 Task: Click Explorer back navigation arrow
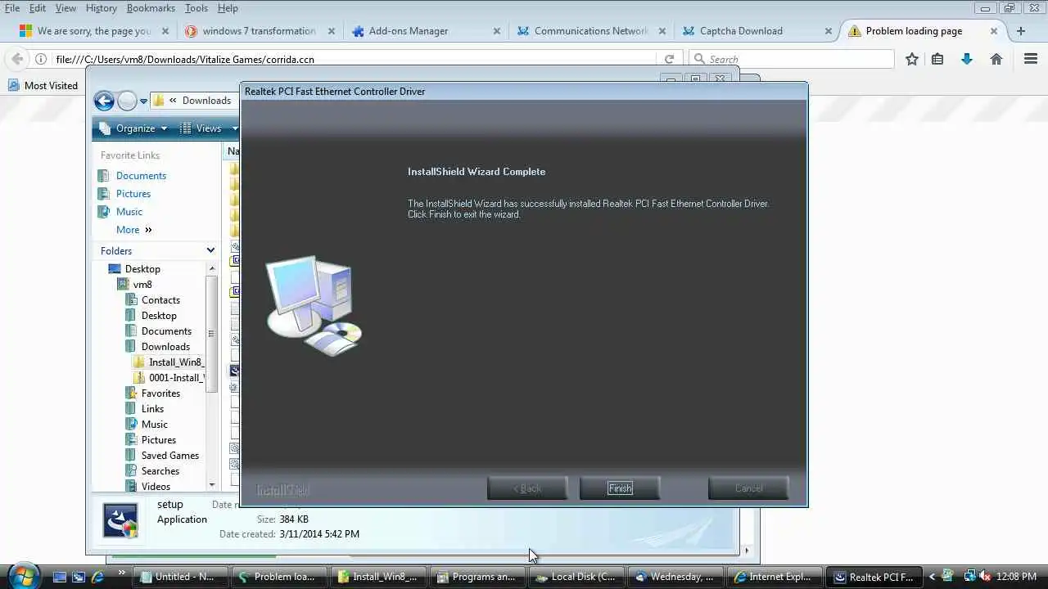coord(104,101)
